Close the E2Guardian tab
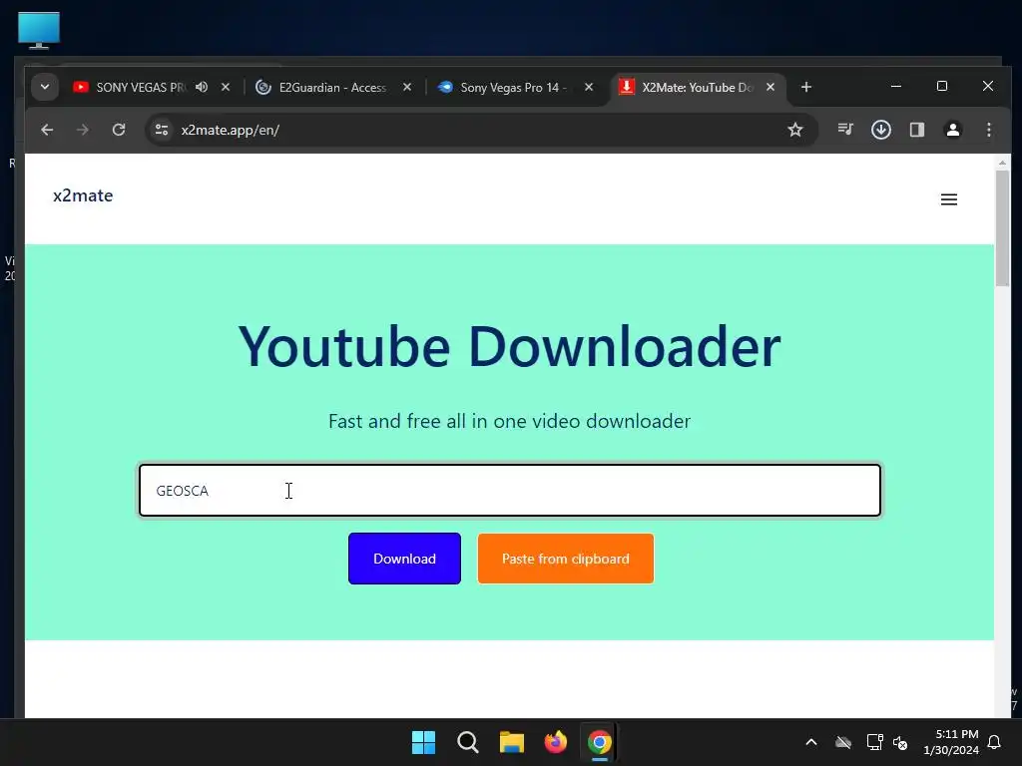 coord(407,88)
